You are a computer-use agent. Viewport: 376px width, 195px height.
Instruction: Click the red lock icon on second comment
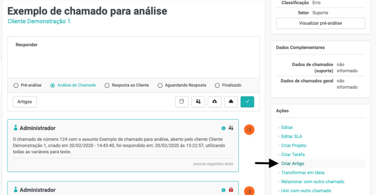pos(231,190)
